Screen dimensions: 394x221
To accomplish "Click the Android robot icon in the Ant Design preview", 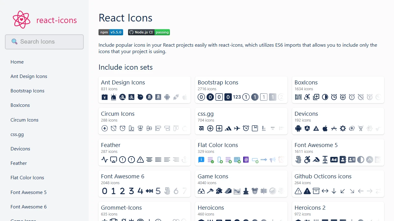I will click(167, 97).
